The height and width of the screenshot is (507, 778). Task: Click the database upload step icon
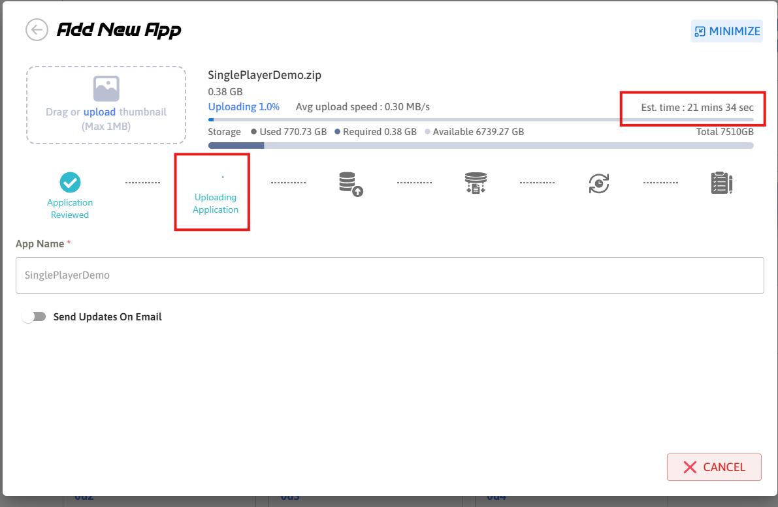click(351, 183)
